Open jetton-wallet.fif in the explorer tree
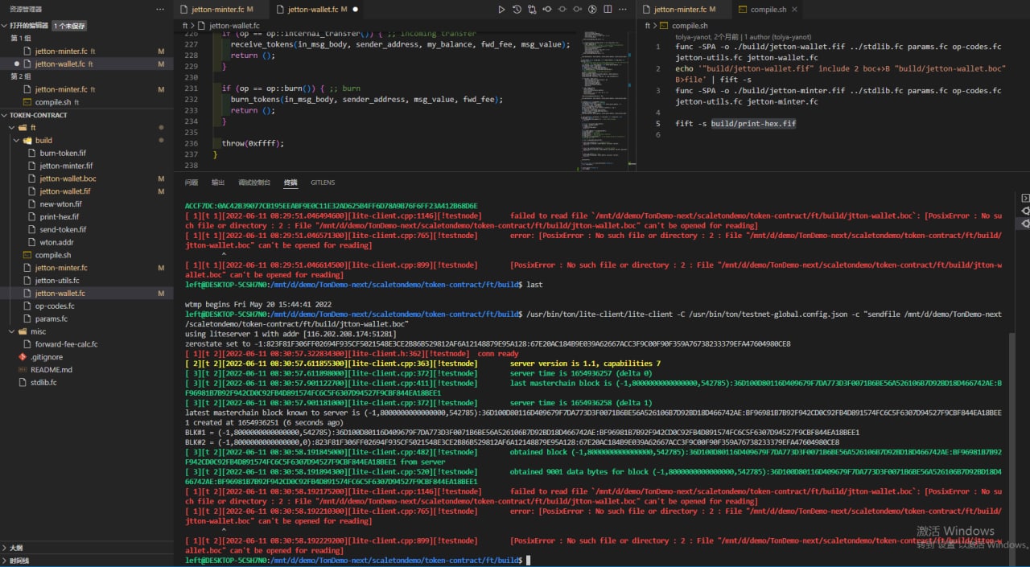The width and height of the screenshot is (1030, 567). (87, 191)
